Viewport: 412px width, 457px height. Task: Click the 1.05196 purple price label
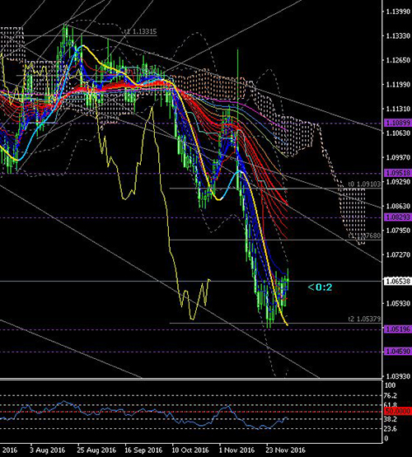(398, 329)
